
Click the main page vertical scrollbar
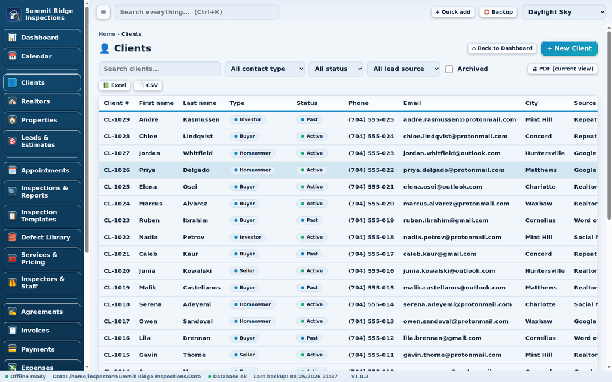609,125
